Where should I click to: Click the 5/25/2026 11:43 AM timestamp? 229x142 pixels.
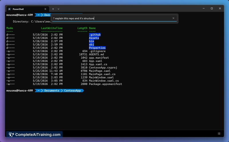coord(48,71)
